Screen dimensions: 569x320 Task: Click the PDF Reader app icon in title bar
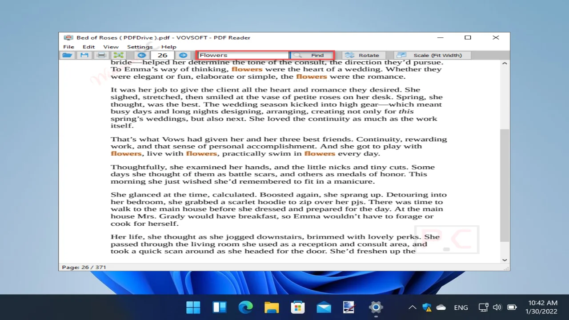68,38
